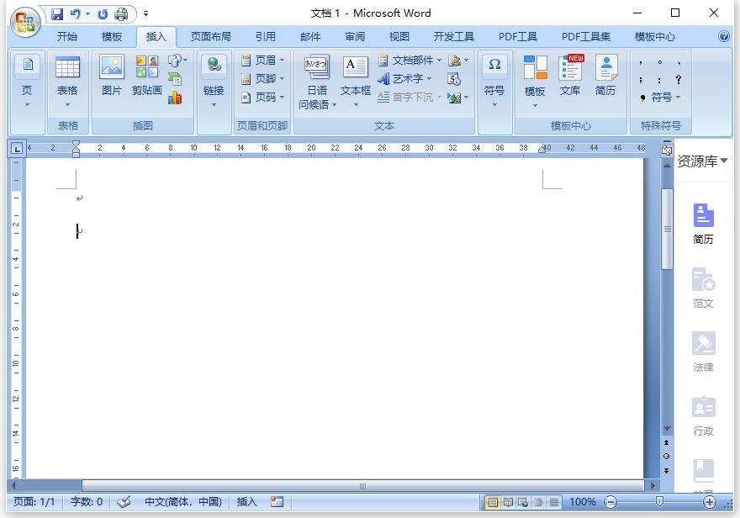Open the Customize Quick Access Toolbar arrow
The image size is (740, 518).
pos(145,14)
